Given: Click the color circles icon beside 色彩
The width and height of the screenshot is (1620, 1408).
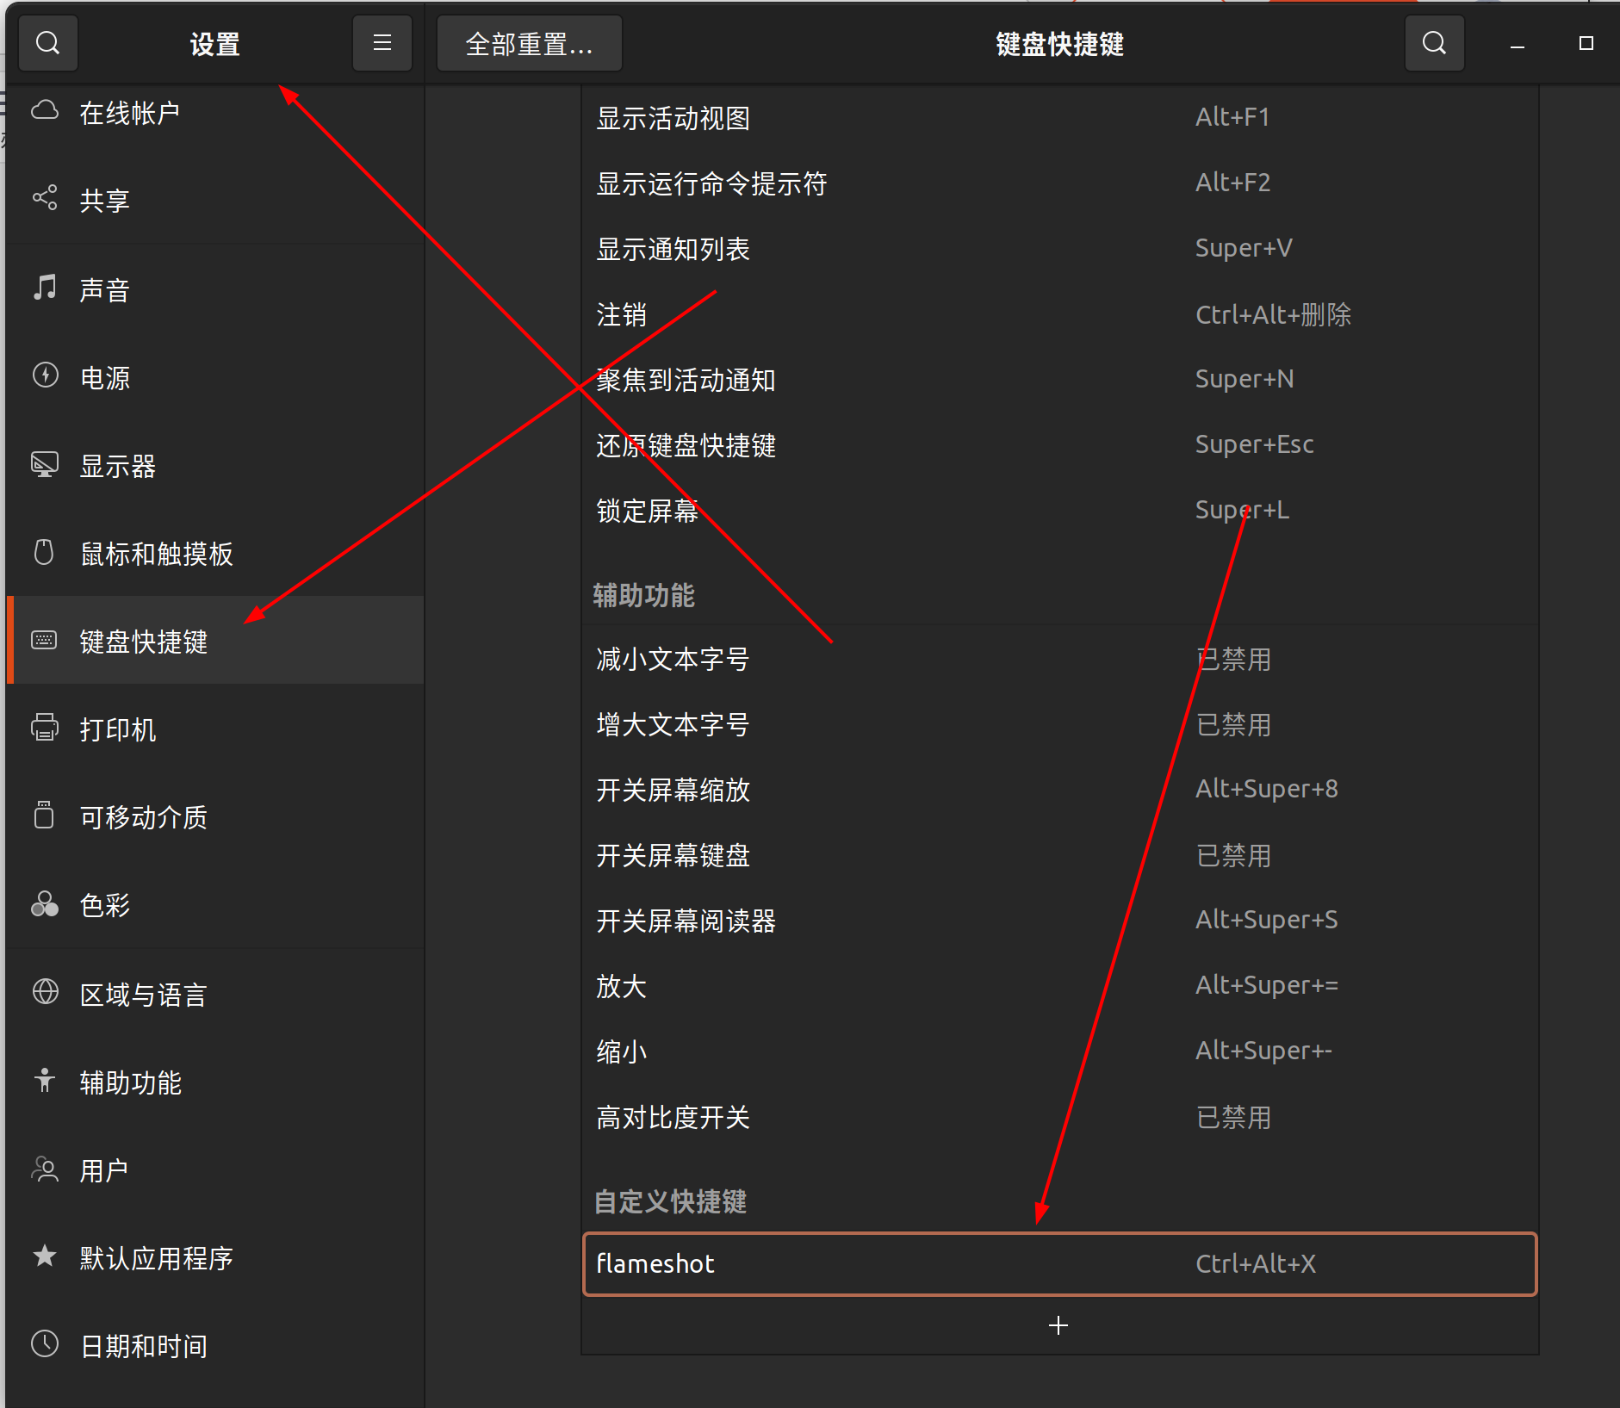Looking at the screenshot, I should [45, 904].
